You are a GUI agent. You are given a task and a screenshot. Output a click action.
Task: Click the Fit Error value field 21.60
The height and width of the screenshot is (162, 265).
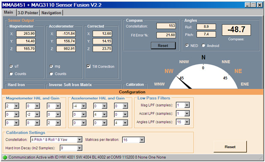click(166, 35)
